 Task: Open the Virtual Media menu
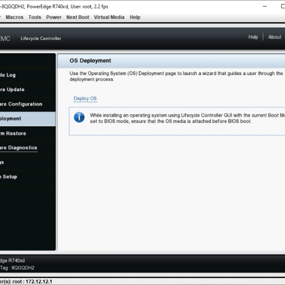click(x=109, y=17)
